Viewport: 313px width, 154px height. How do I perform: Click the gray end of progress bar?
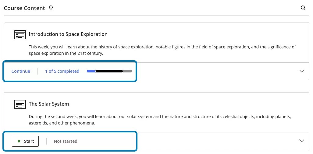point(128,71)
